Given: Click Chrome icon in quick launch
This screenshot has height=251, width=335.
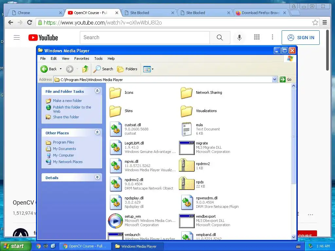Looking at the screenshot, I should click(38, 246).
